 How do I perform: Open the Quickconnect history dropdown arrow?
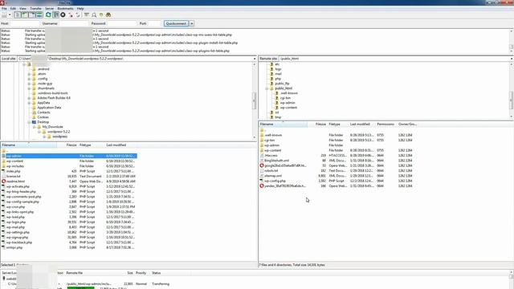(192, 23)
